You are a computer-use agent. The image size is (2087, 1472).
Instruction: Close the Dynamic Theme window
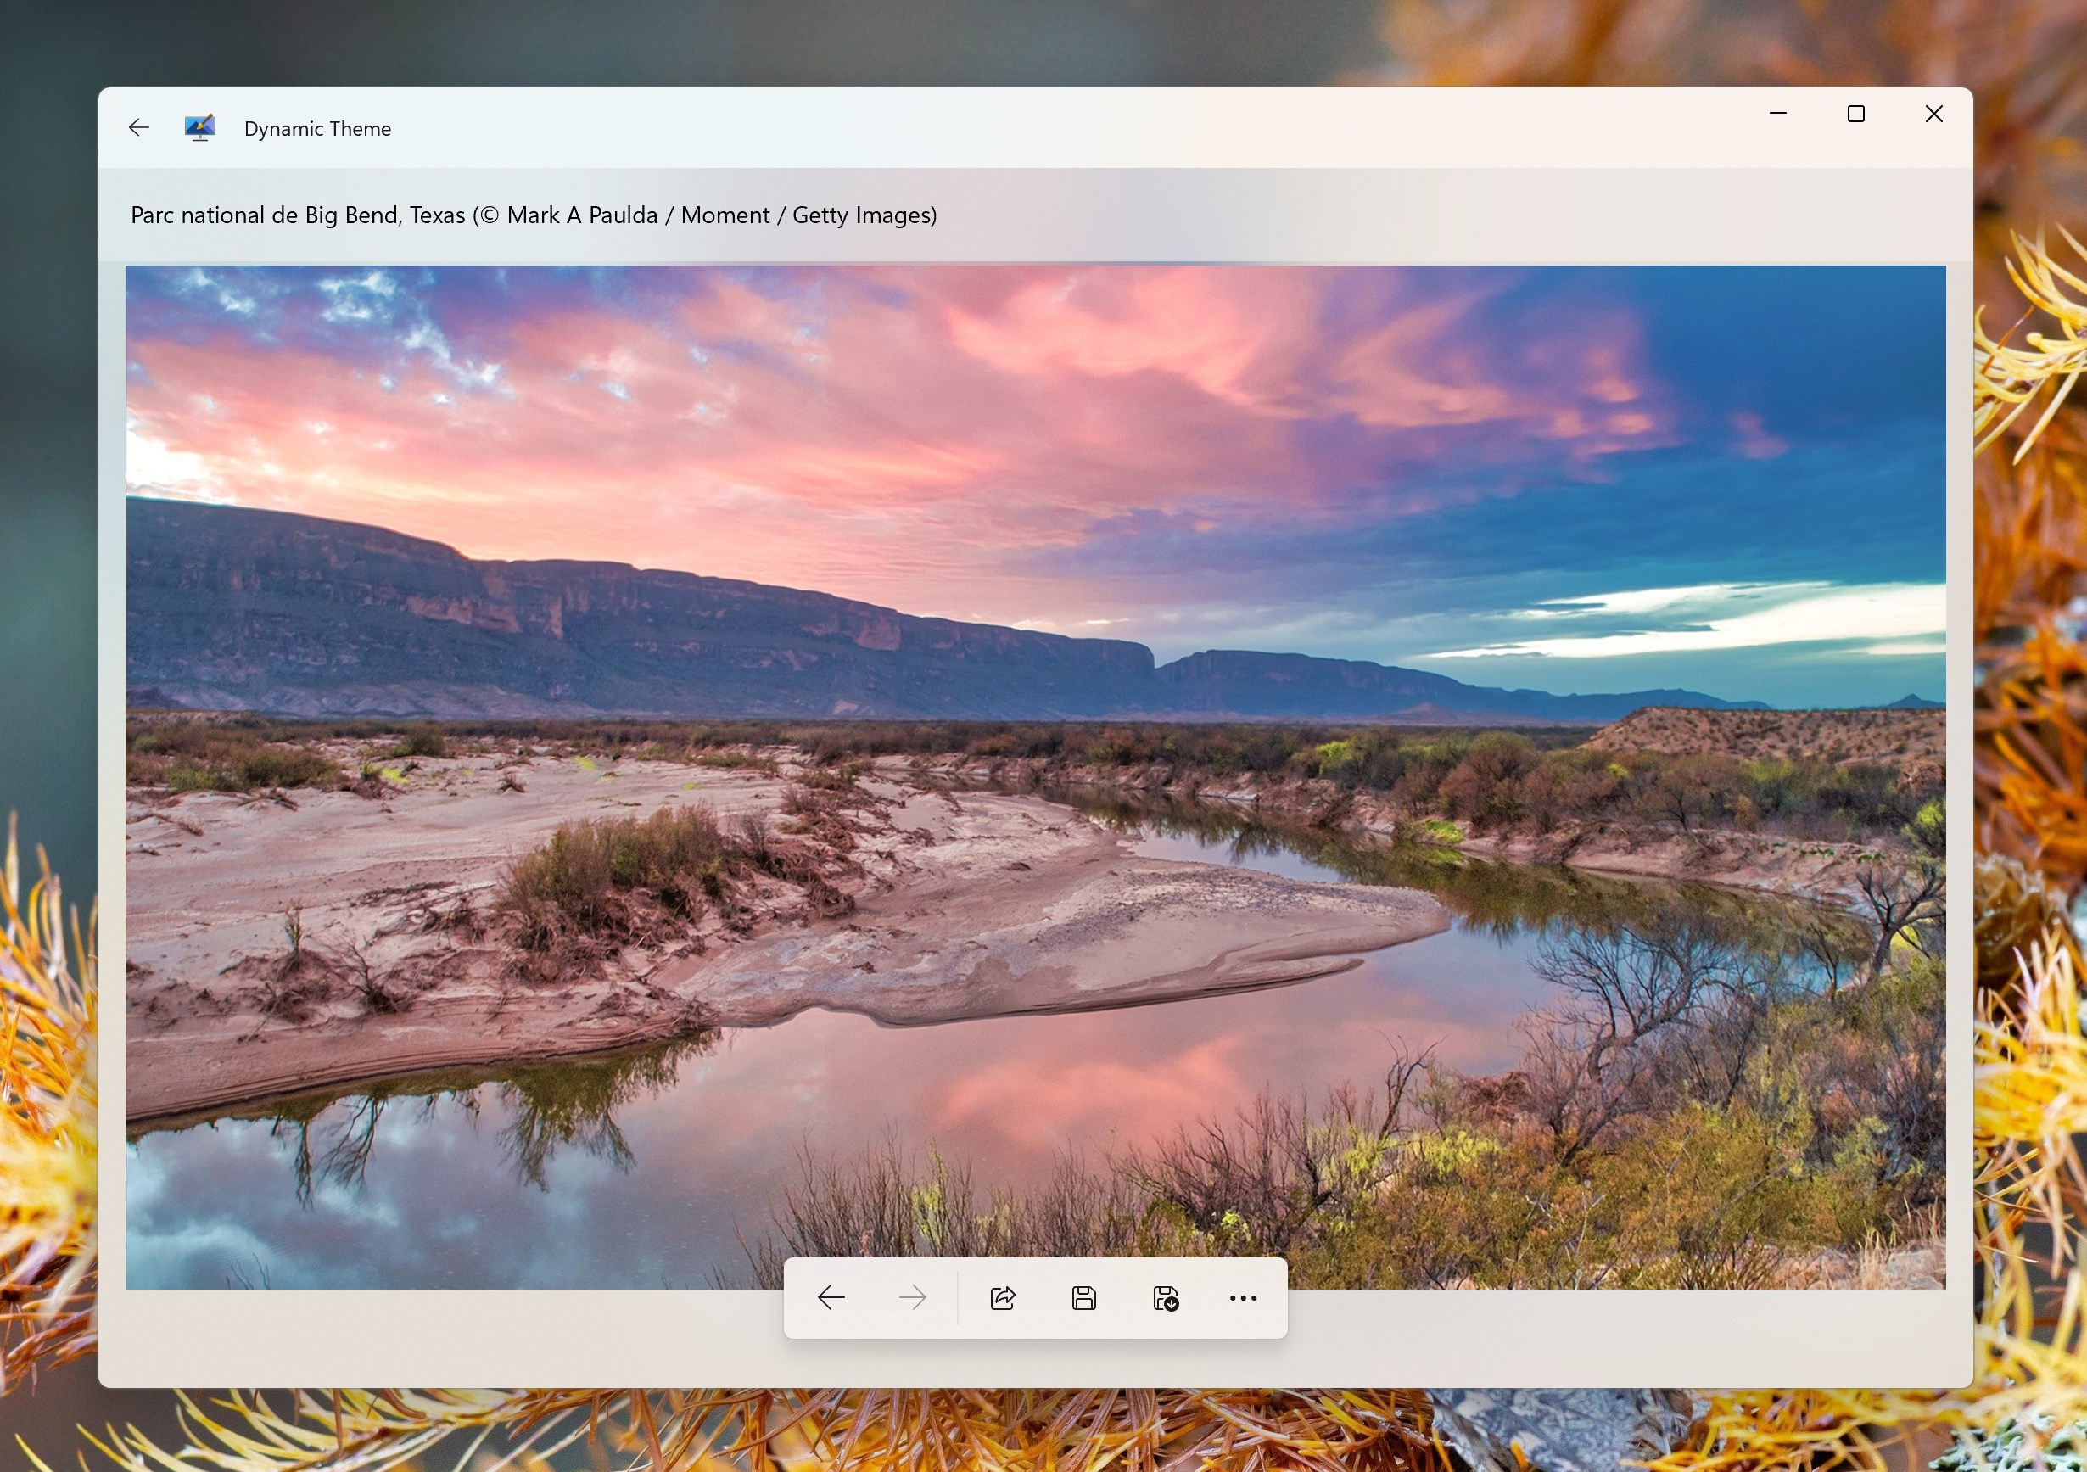[x=1933, y=114]
